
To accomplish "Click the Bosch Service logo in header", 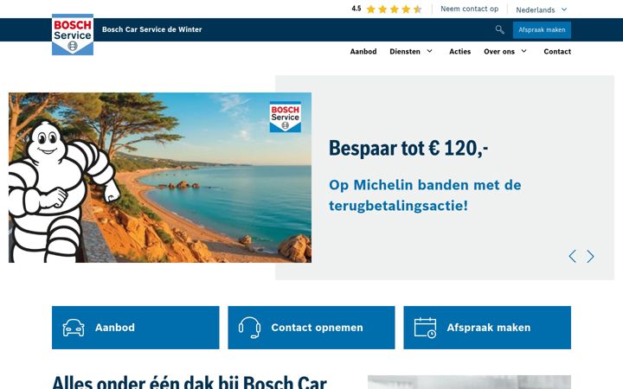I will tap(73, 35).
